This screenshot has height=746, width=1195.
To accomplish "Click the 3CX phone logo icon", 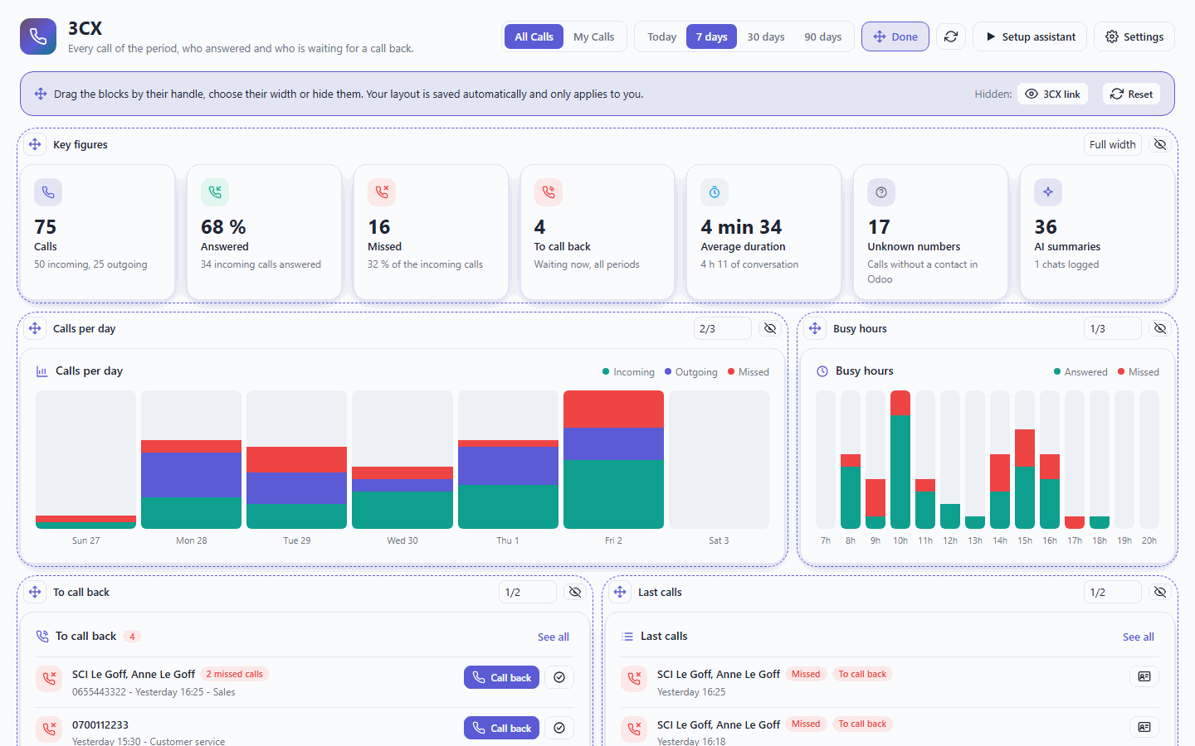I will coord(38,36).
